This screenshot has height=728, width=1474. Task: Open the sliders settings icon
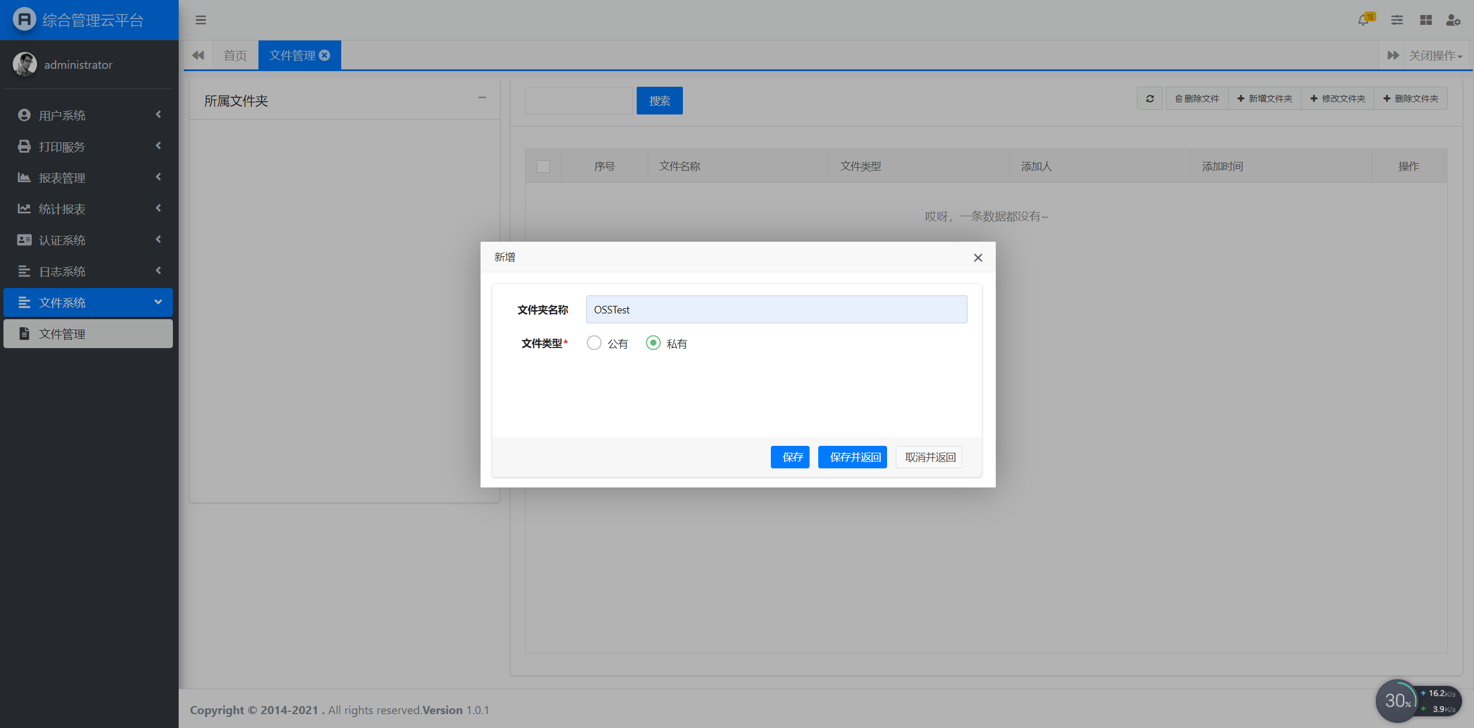click(1397, 20)
